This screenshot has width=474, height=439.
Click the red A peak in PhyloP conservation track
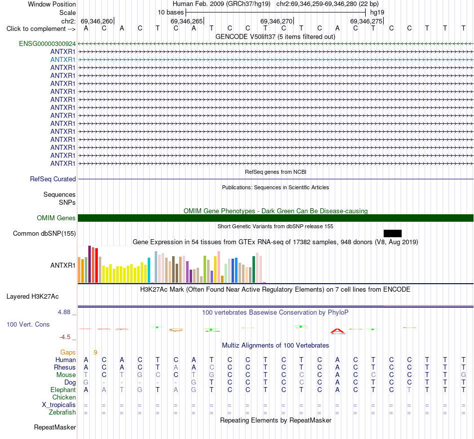tap(338, 331)
